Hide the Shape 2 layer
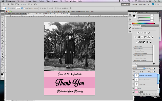Image resolution: width=162 pixels, height=101 pixels. click(133, 88)
